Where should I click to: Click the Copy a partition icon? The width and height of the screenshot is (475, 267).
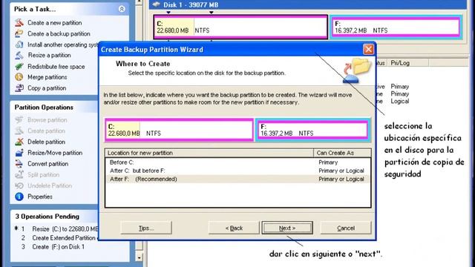(19, 88)
